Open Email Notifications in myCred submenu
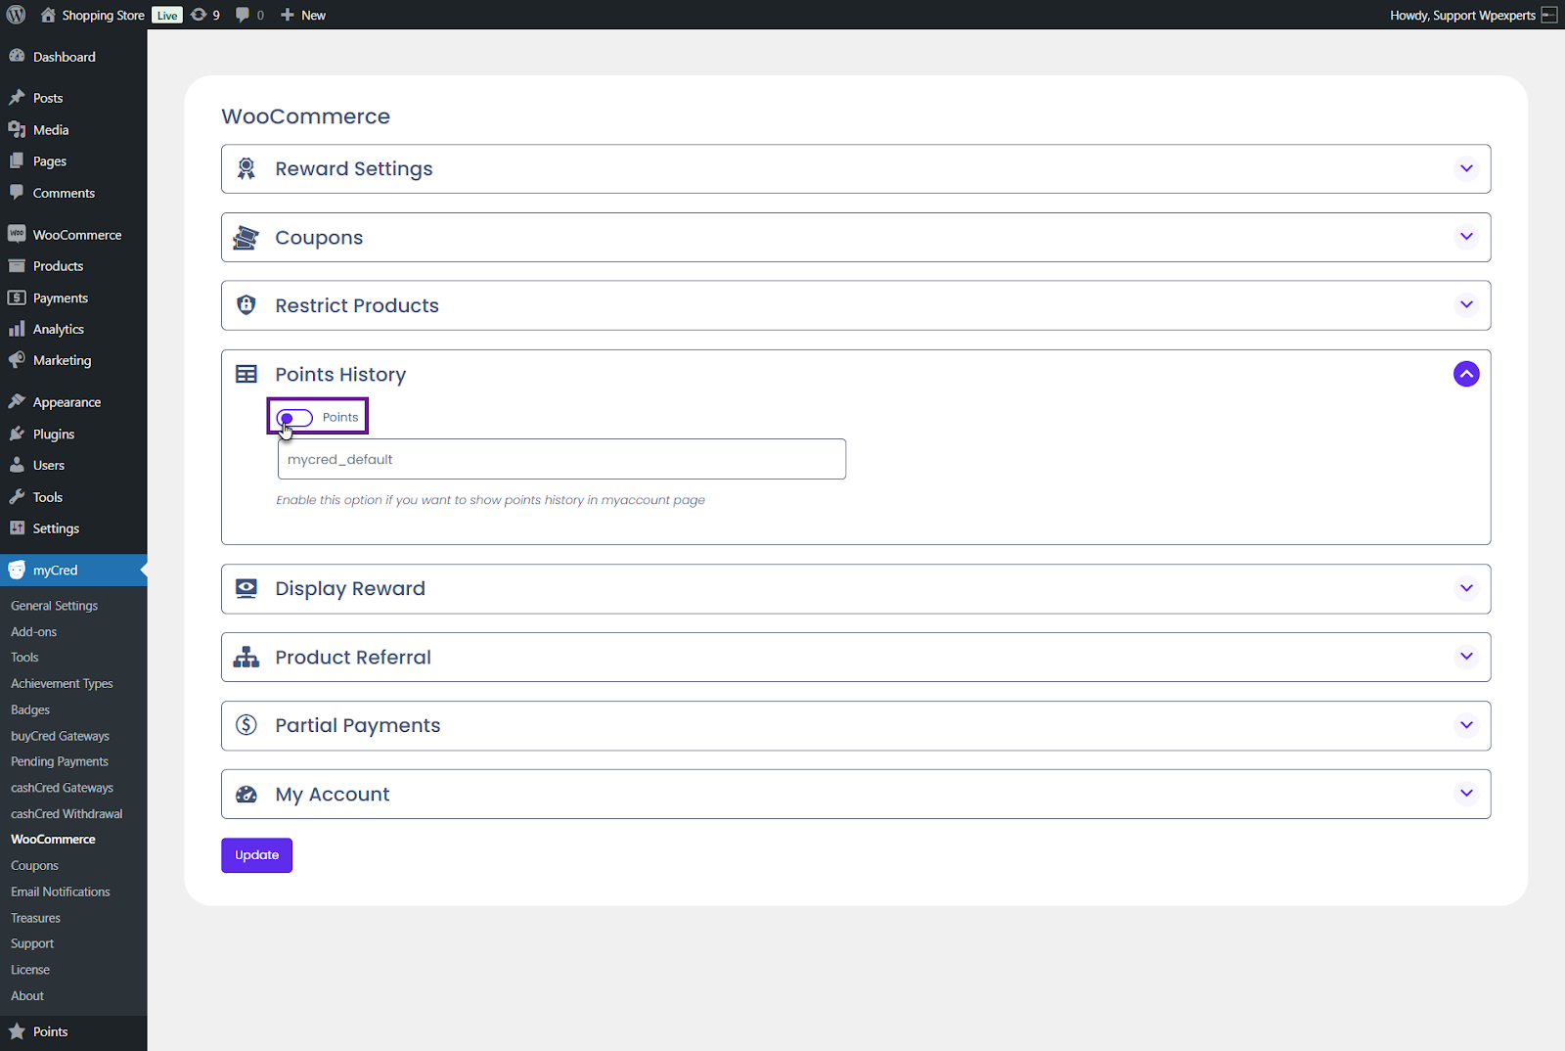Screen dimensions: 1565x1051 (61, 891)
